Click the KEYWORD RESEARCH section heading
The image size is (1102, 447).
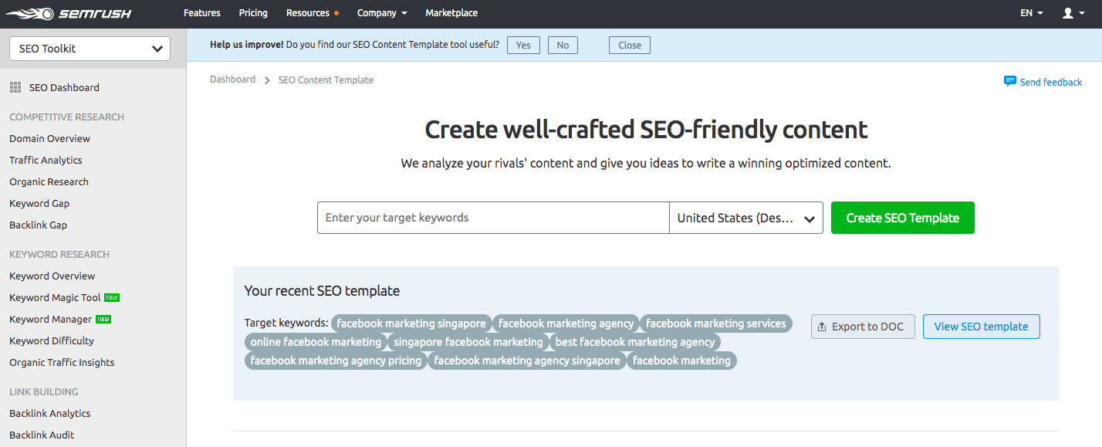point(59,255)
